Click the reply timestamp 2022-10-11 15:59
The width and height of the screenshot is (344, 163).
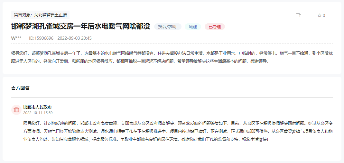tap(38, 113)
